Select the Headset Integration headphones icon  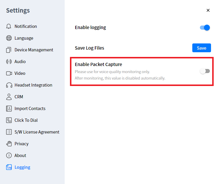point(9,85)
